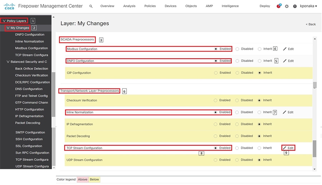Enable the CIP Configuration preprocessor
Viewport: 322px width, 185px height.
(x=216, y=73)
